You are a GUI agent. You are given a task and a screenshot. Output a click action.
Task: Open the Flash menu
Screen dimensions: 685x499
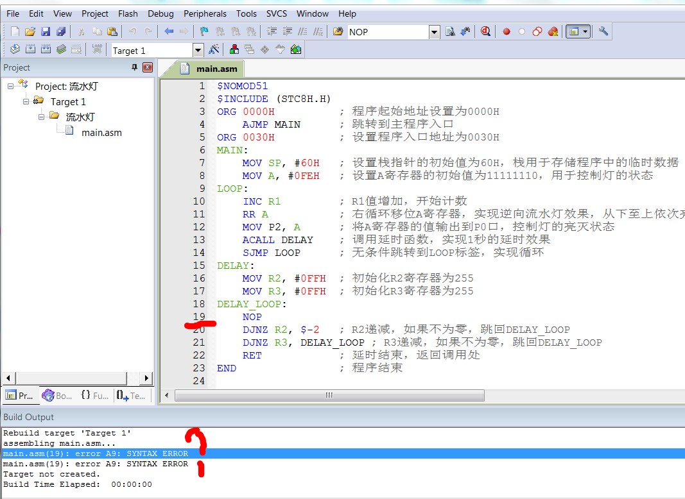coord(128,13)
